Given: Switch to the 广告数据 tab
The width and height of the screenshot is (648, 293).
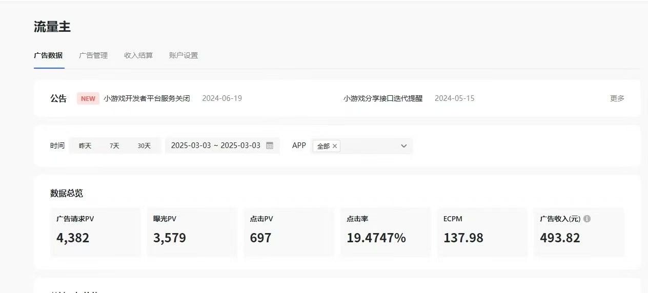Looking at the screenshot, I should pyautogui.click(x=48, y=55).
